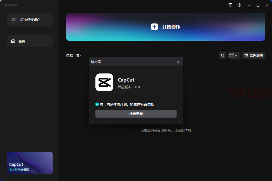Click the search drafts magnifier icon
The width and height of the screenshot is (272, 181).
tap(223, 55)
